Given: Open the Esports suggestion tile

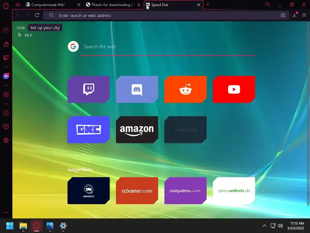Looking at the screenshot, I should pyautogui.click(x=89, y=191).
